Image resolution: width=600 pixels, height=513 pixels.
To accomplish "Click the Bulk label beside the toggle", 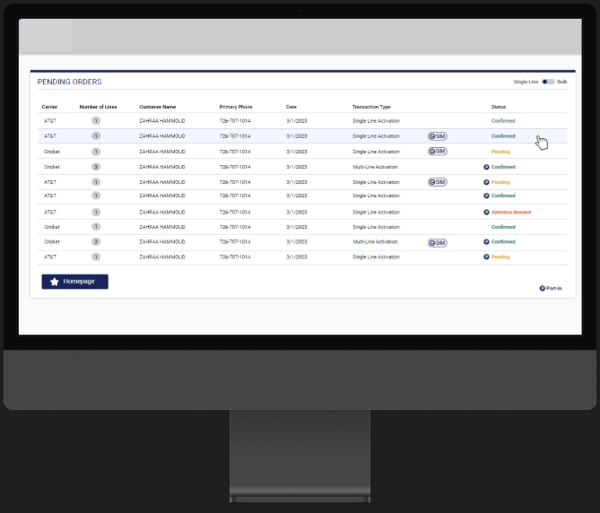I will pyautogui.click(x=562, y=82).
